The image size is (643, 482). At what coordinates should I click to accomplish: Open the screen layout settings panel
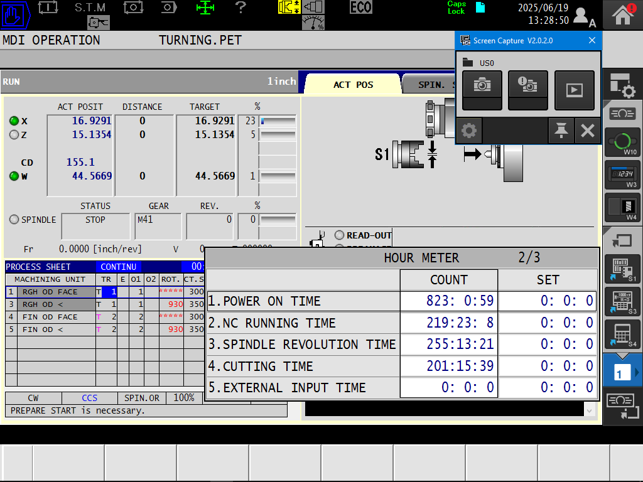[622, 85]
